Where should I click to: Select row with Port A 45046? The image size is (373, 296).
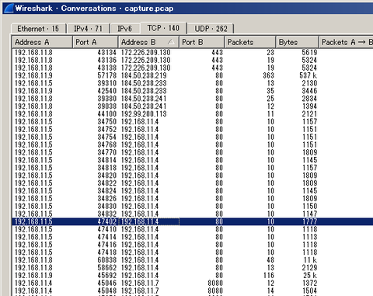coord(193,283)
